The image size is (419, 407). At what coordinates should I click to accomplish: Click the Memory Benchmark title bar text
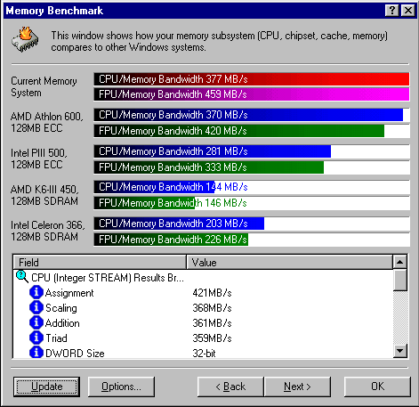(54, 11)
